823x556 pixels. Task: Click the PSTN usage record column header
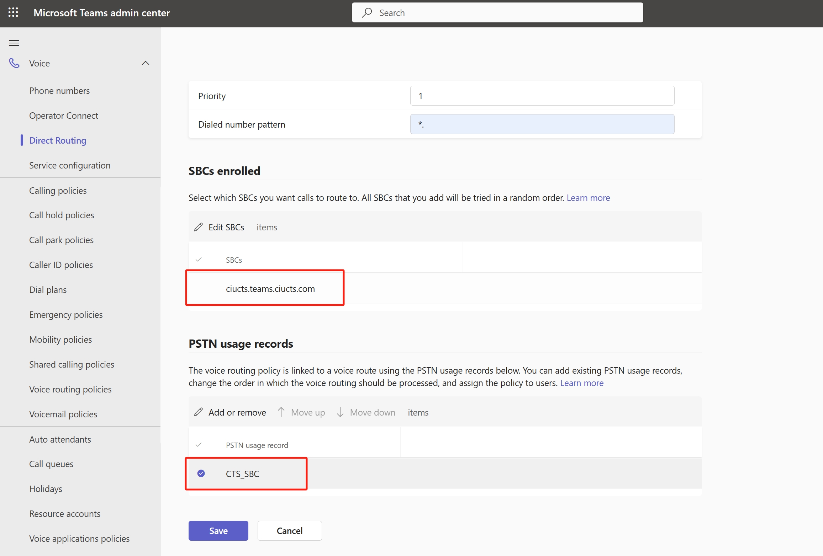pyautogui.click(x=257, y=445)
